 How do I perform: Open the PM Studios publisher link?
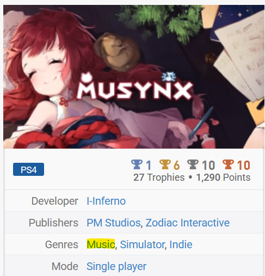(x=114, y=223)
